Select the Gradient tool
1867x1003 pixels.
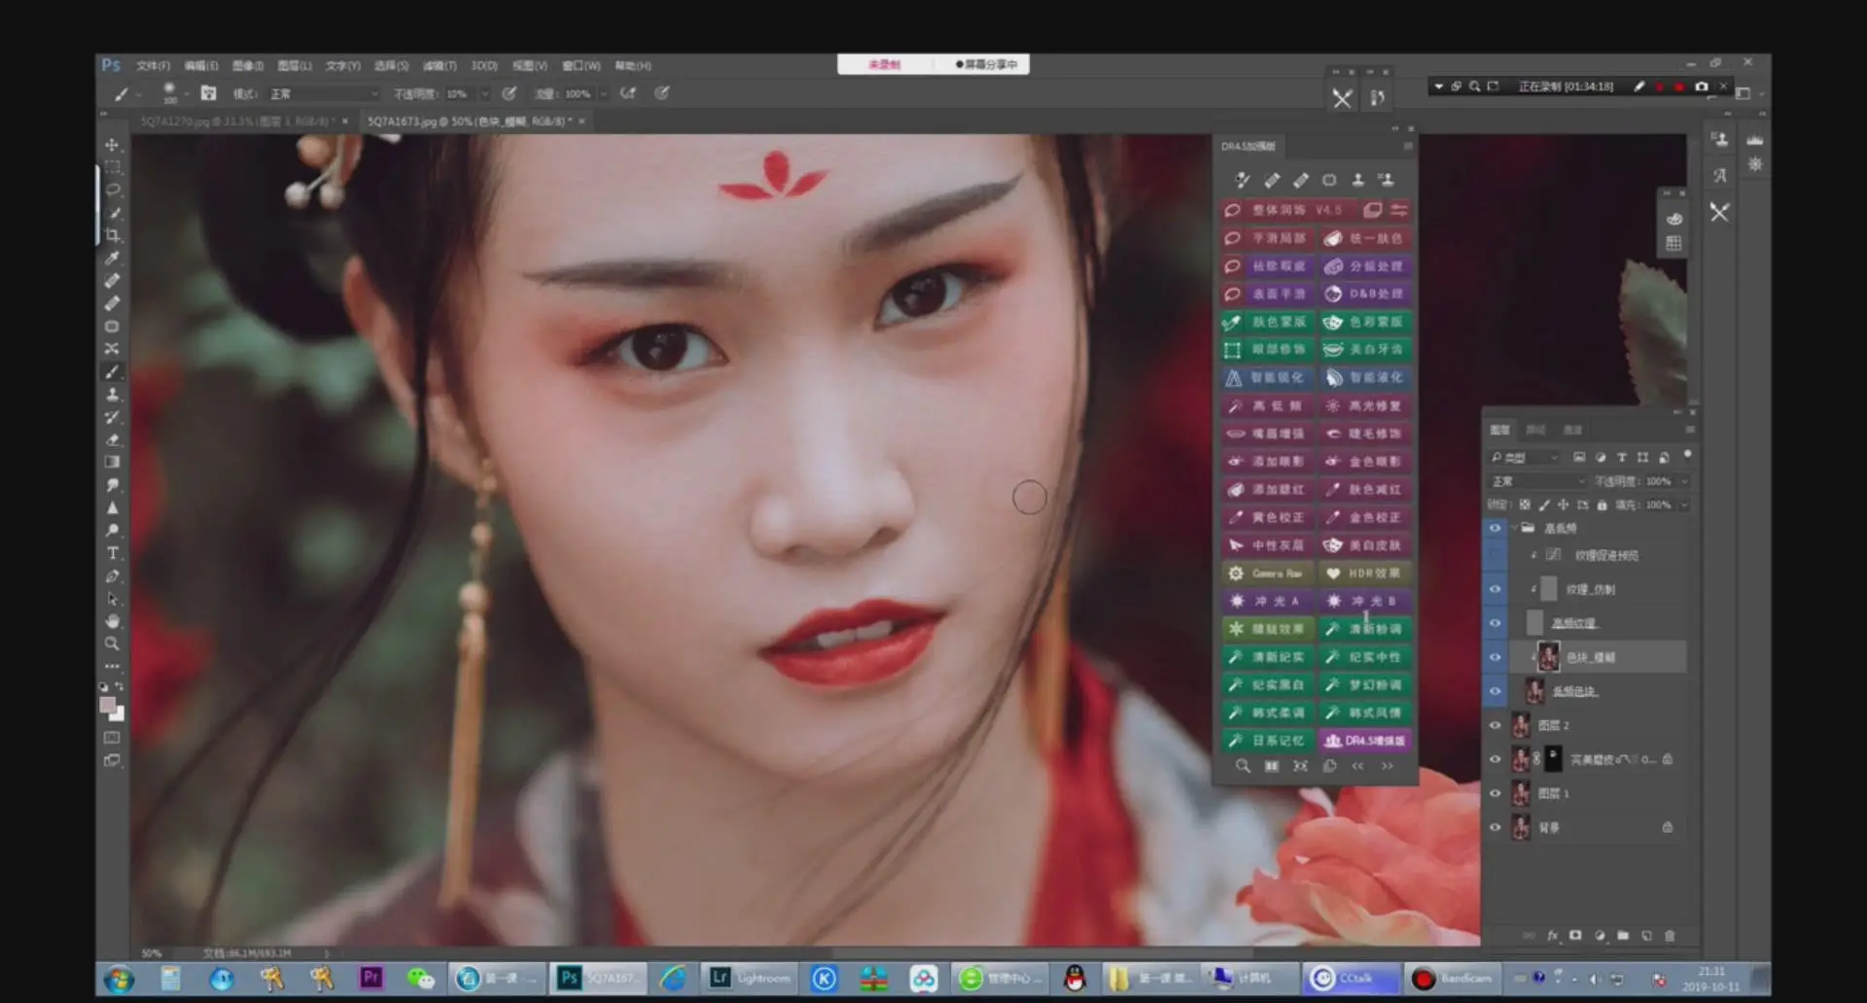pyautogui.click(x=112, y=463)
